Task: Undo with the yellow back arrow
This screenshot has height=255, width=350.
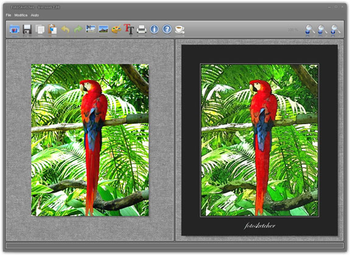Action: [x=65, y=29]
